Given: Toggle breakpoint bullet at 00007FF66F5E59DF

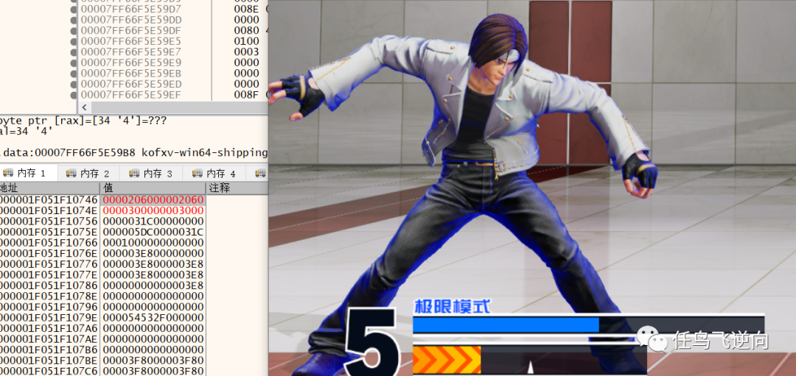Looking at the screenshot, I should (74, 30).
